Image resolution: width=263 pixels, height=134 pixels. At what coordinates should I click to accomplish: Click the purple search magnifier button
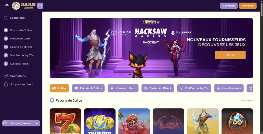point(40,6)
